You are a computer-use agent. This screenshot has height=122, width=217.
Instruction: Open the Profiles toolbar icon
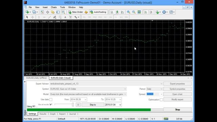pyautogui.click(x=34, y=12)
